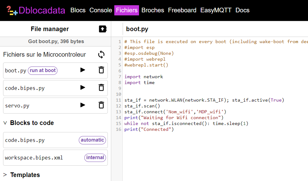The height and width of the screenshot is (181, 308).
Task: Go to the EasyMQTT tab
Action: 216,10
